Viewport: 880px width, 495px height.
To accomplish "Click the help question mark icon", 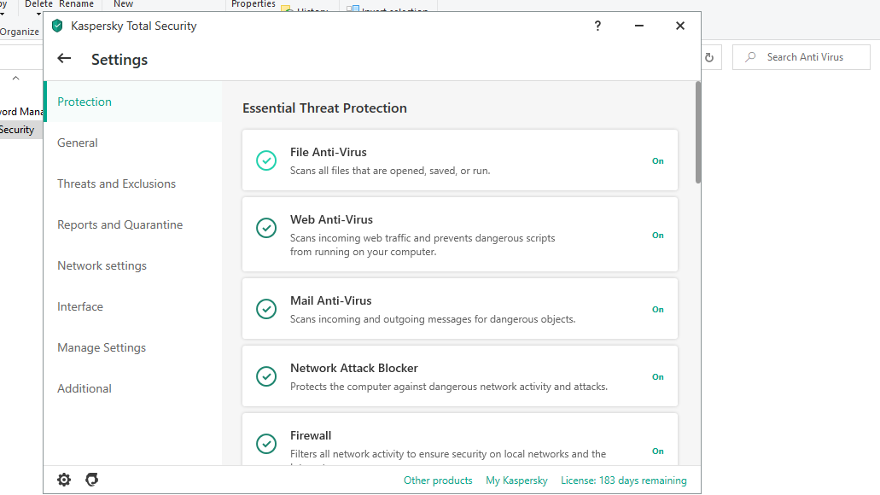I will (597, 26).
